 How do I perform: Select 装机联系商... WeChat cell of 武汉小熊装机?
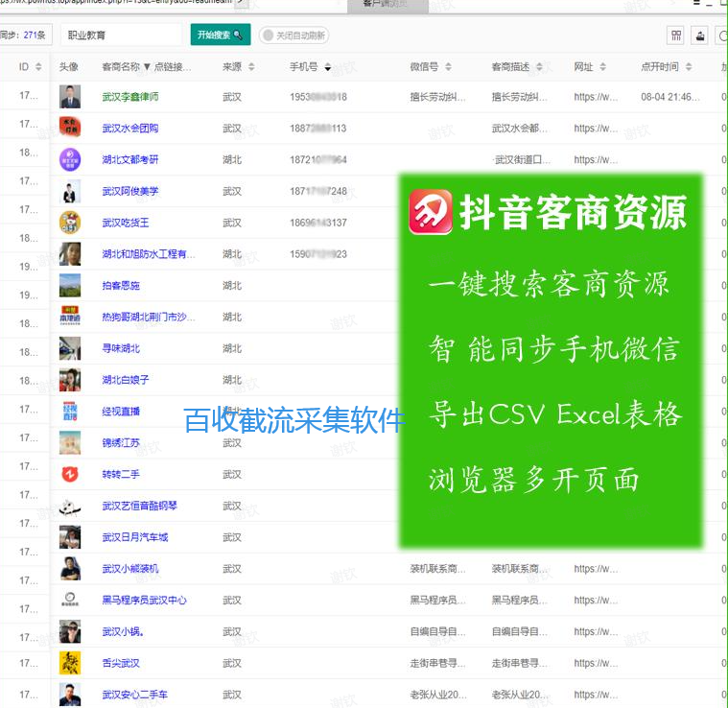click(x=437, y=569)
